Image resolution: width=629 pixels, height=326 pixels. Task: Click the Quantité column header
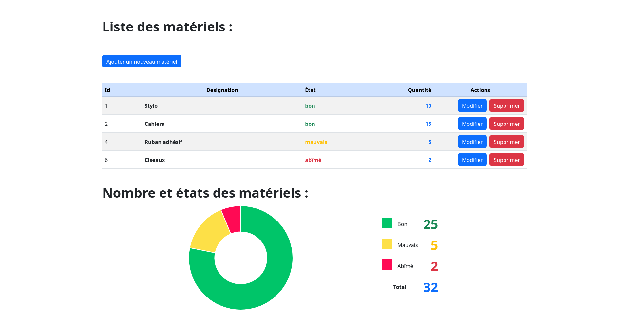click(419, 90)
